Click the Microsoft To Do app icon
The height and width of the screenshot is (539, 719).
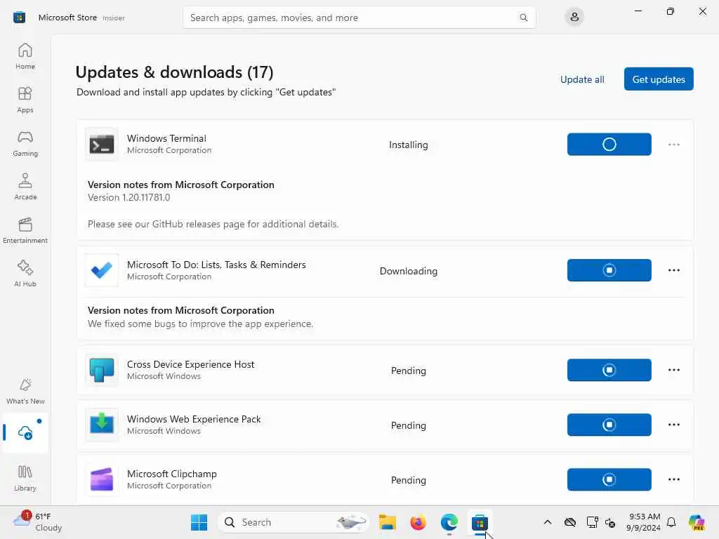(102, 270)
